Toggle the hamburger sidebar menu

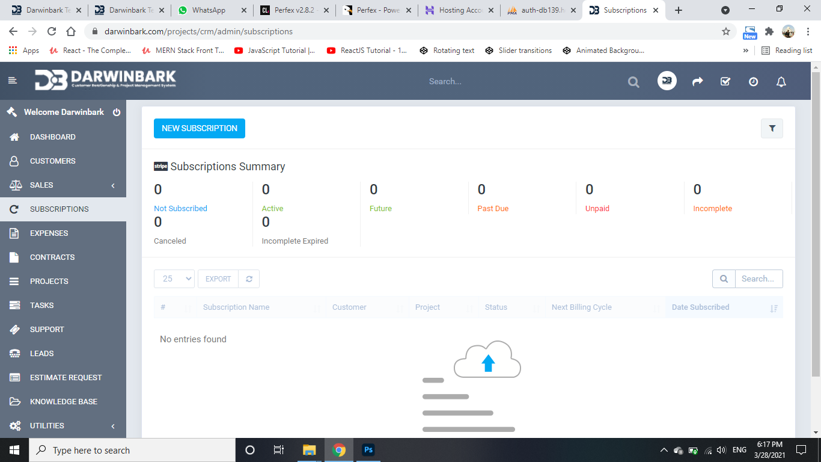[x=13, y=81]
